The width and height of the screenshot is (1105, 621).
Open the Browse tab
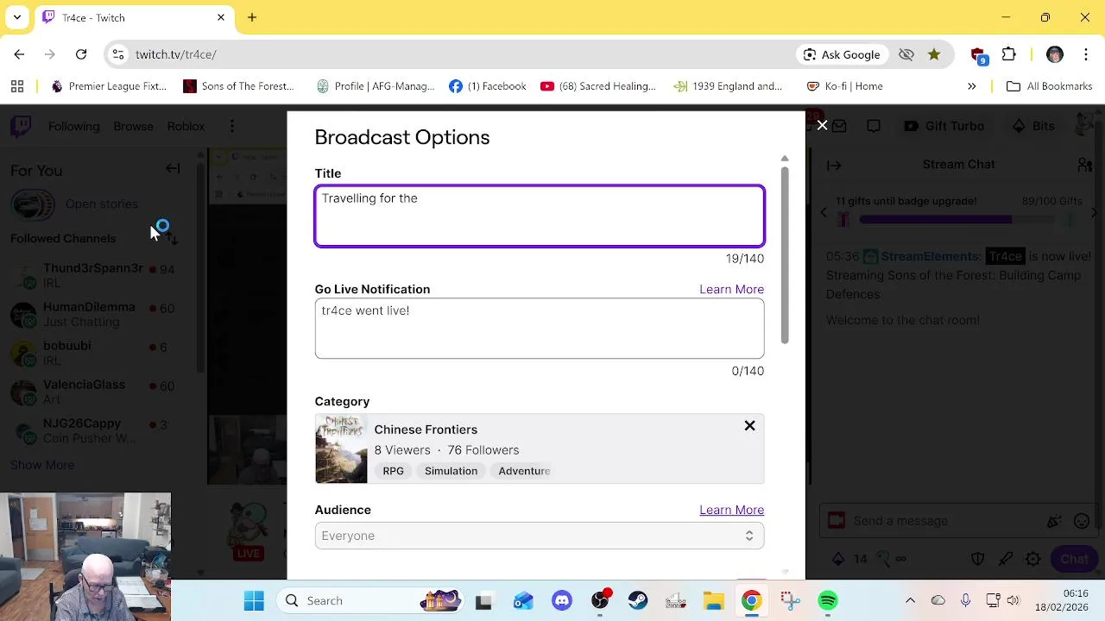(133, 126)
